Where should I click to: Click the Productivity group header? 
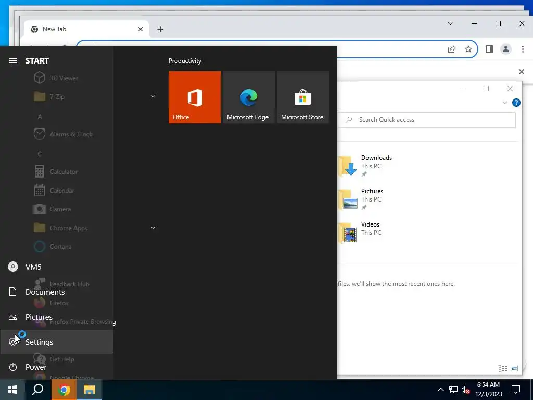(185, 61)
